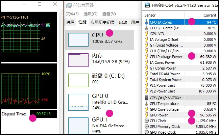Open the 选项(O) menu in Task Manager

[x=90, y=13]
